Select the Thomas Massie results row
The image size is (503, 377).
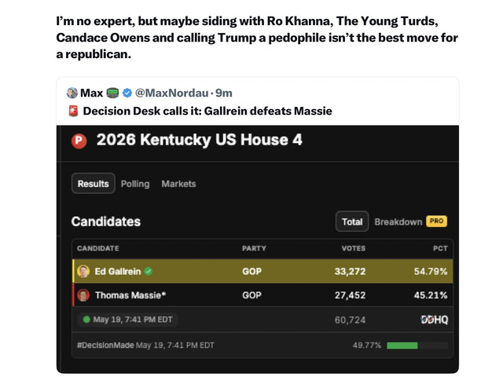(263, 295)
